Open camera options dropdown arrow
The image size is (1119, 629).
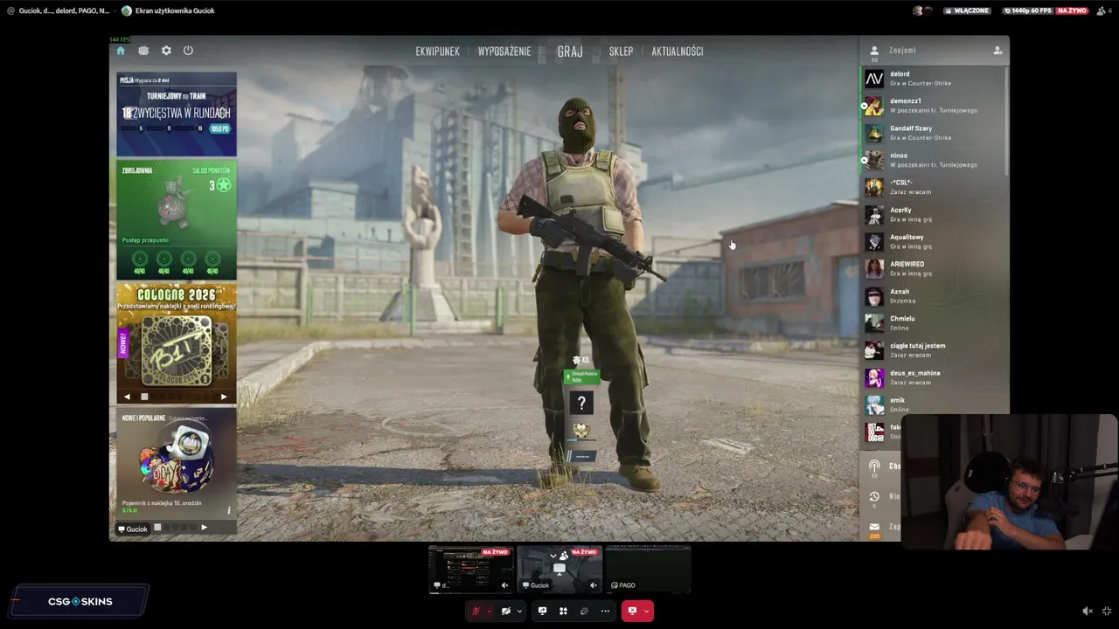pyautogui.click(x=519, y=611)
